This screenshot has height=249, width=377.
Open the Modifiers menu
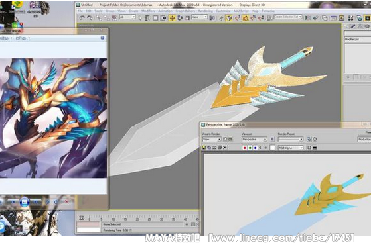click(148, 11)
